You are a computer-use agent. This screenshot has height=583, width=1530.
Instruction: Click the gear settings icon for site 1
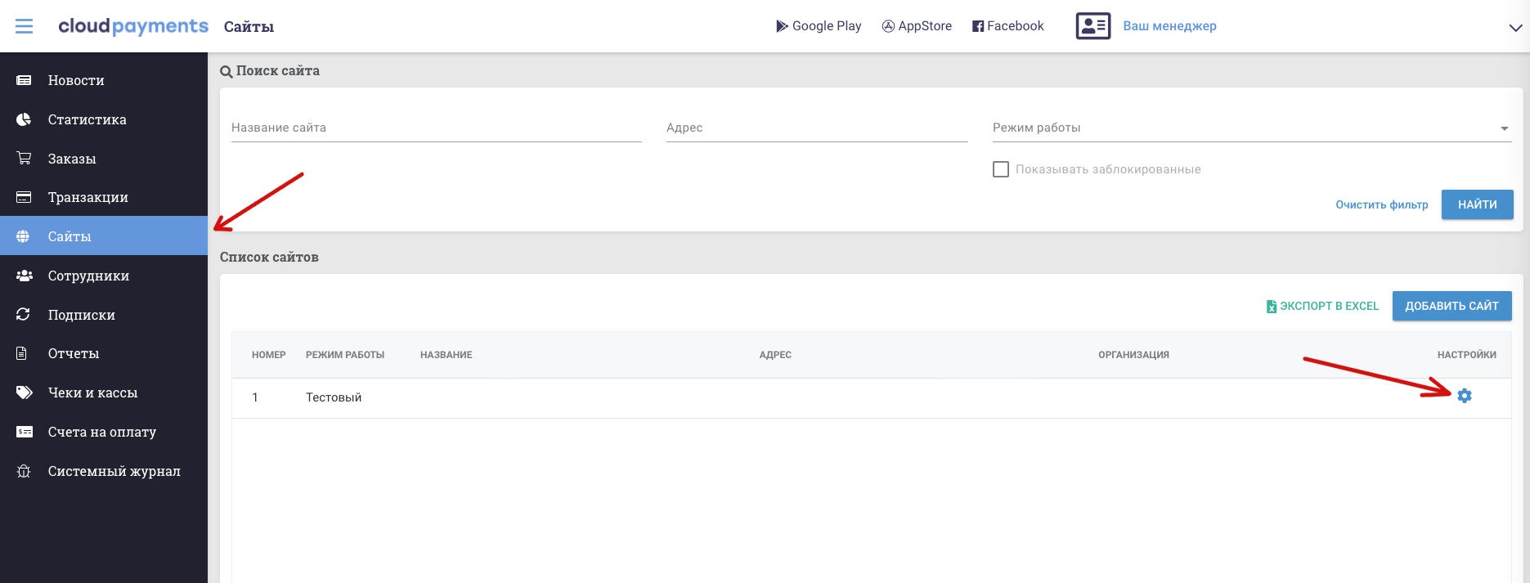[x=1464, y=396]
